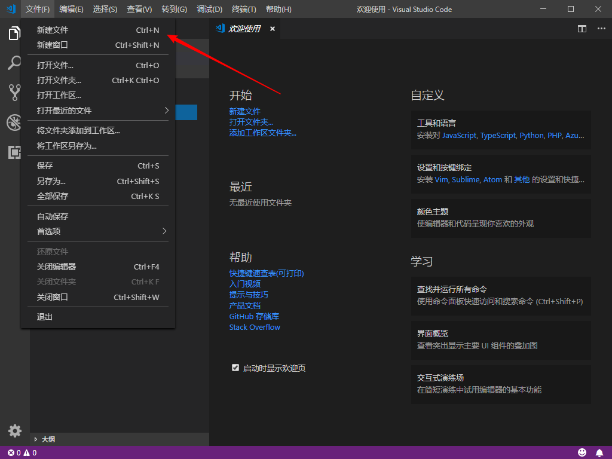This screenshot has height=459, width=612.
Task: Choose 退出 to quit
Action: (98, 317)
